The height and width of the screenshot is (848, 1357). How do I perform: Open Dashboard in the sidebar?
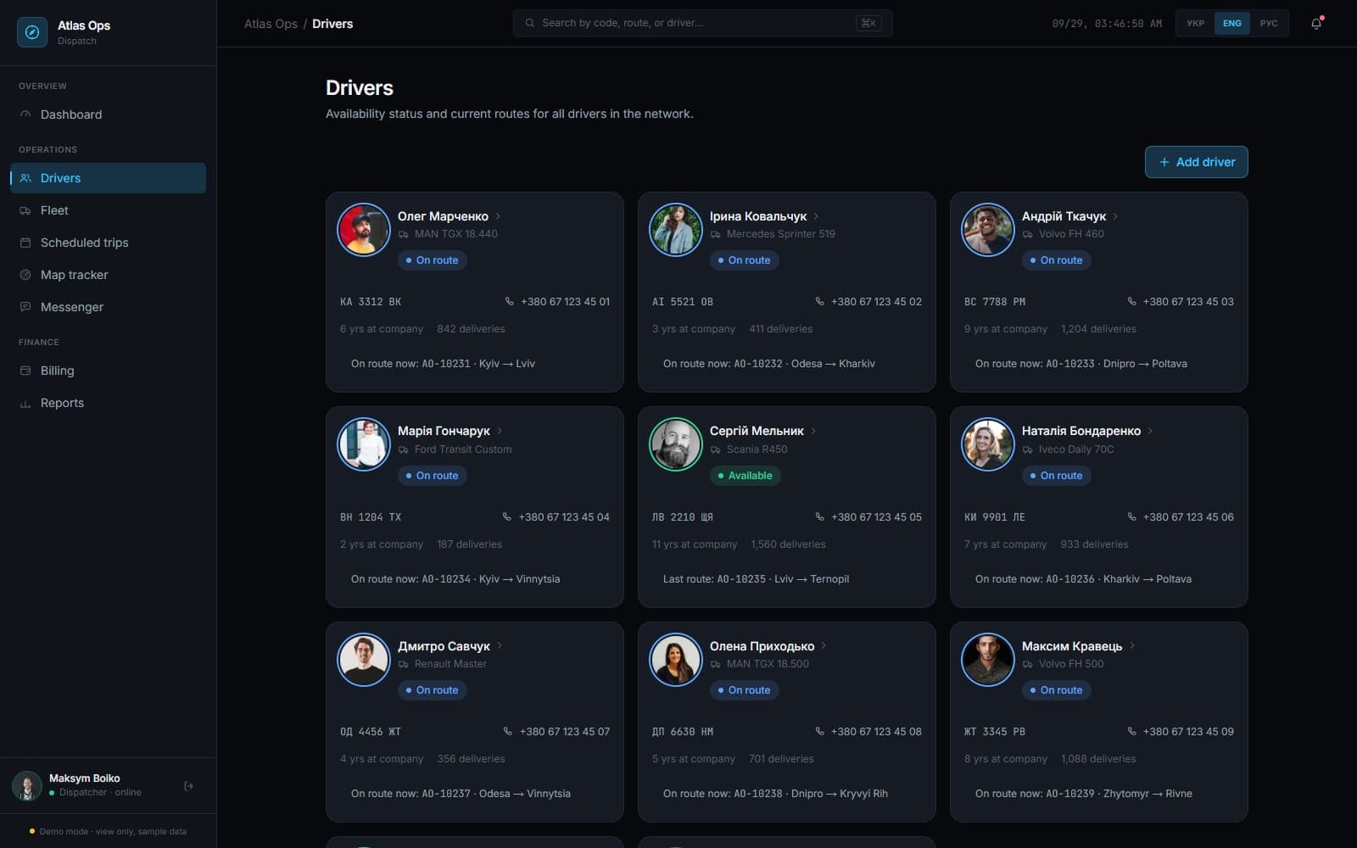[108, 114]
